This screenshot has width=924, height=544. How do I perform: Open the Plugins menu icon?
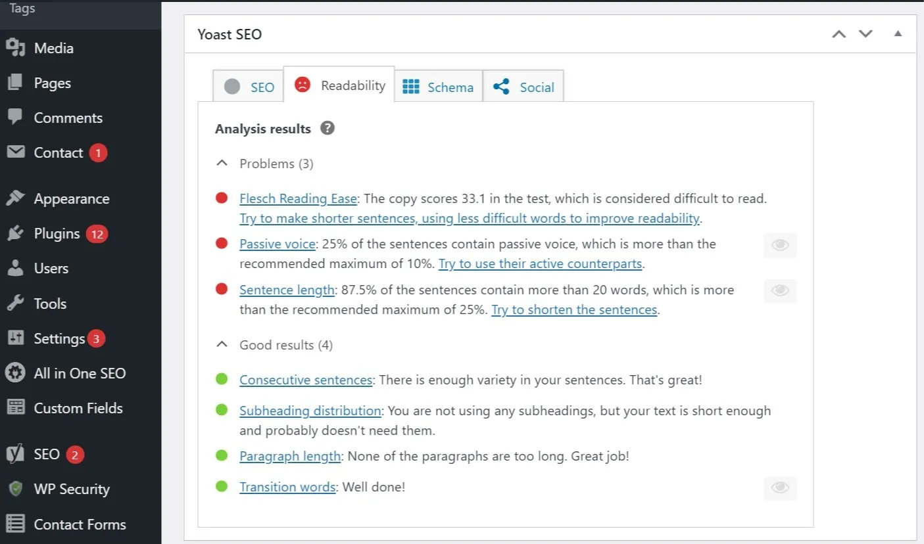[x=15, y=234]
